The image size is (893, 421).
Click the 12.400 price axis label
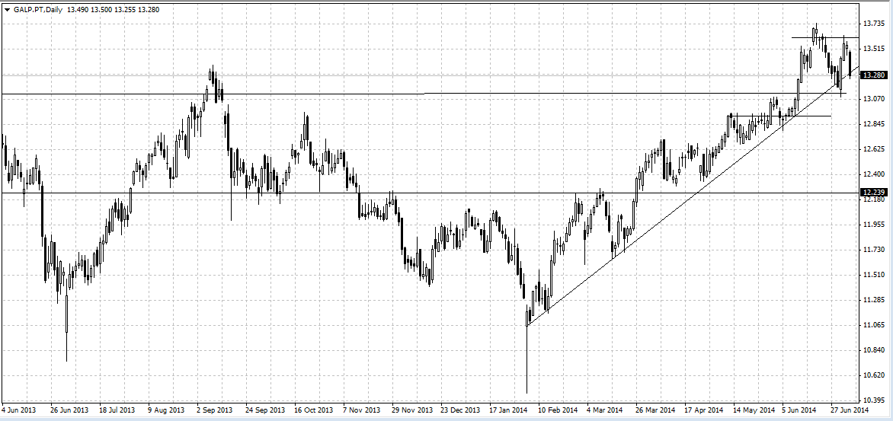click(x=873, y=174)
